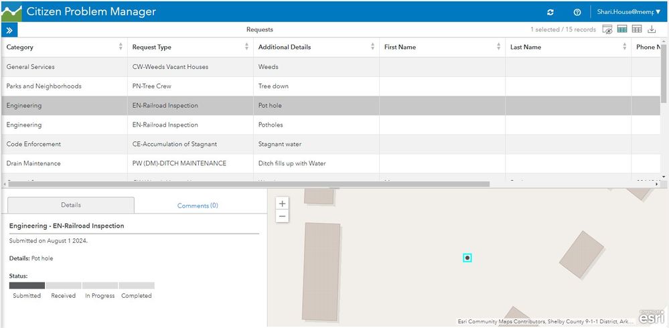Click the refresh icon in header

coord(550,12)
